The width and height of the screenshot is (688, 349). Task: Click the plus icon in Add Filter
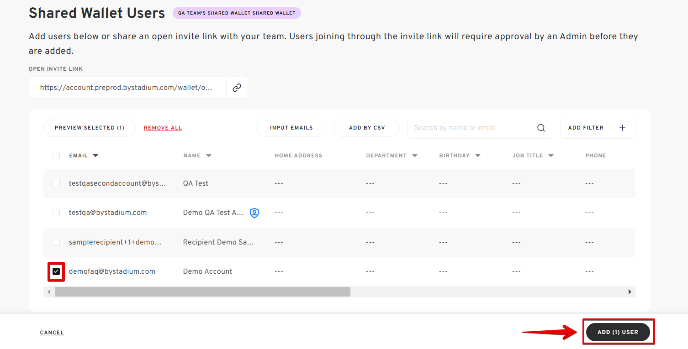pos(622,128)
